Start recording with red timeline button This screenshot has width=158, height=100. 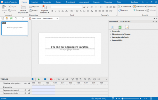[51, 79]
